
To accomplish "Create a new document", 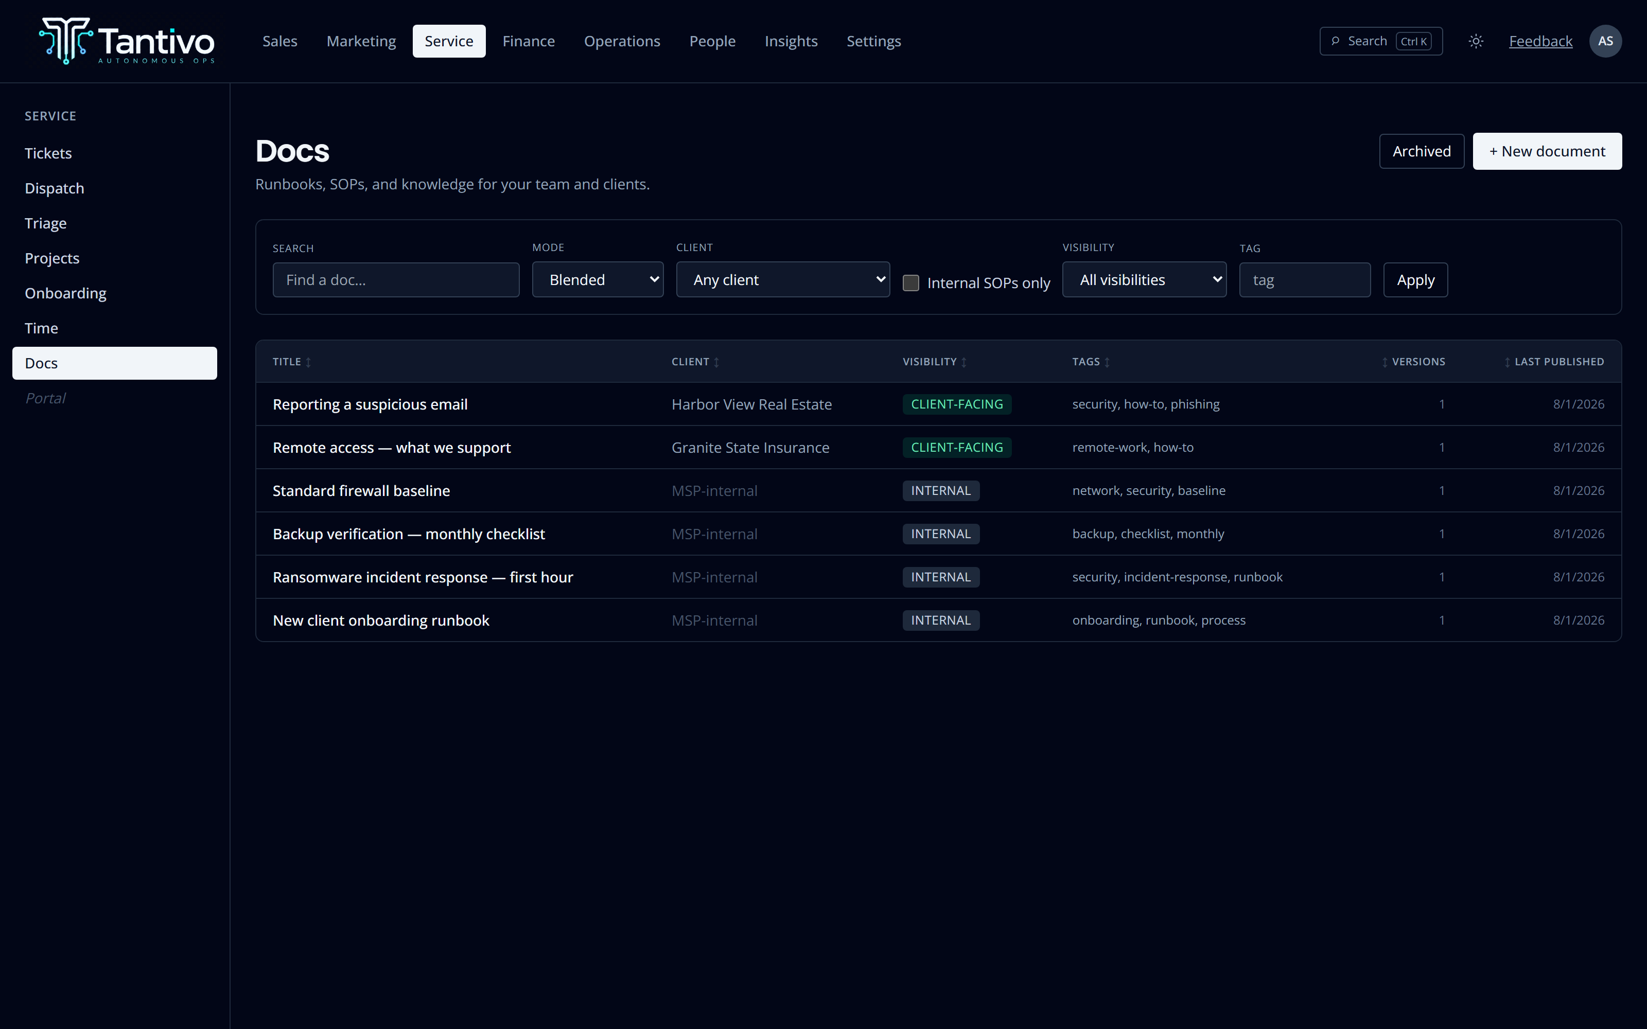I will coord(1546,151).
